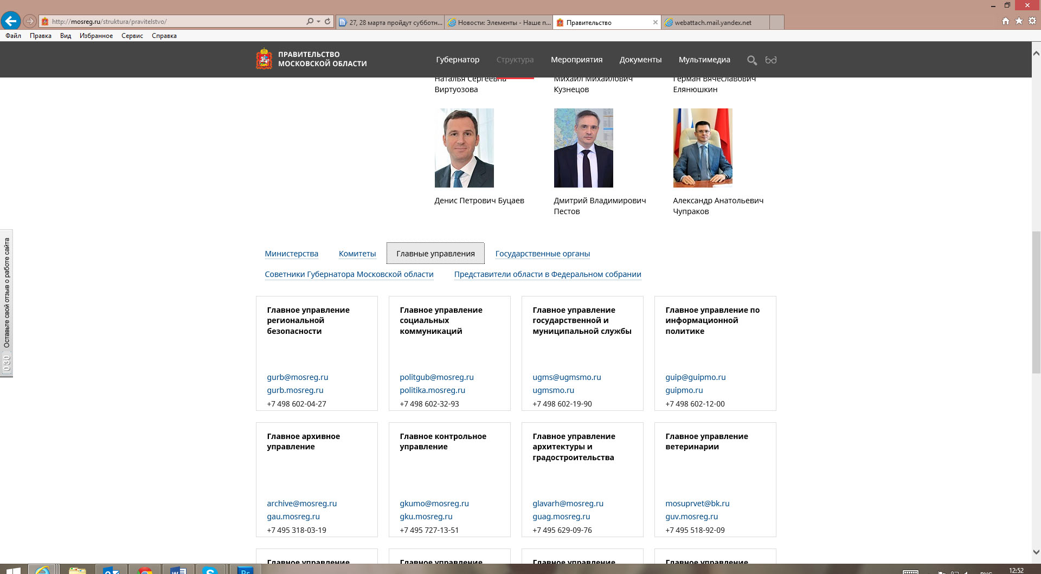Click email glavarh@mosreg.ru

[x=568, y=504]
